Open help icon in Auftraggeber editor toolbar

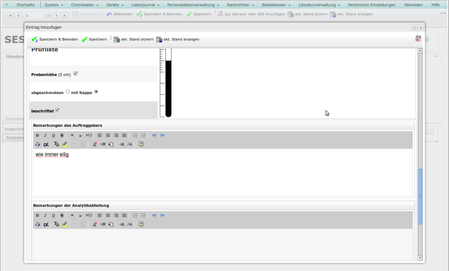(x=141, y=144)
